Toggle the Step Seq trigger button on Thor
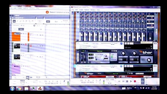167x94 pixels. pos(112,57)
